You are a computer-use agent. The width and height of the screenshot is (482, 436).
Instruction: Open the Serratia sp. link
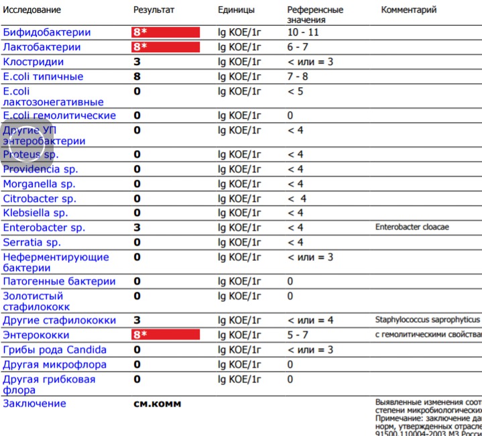[x=32, y=242]
